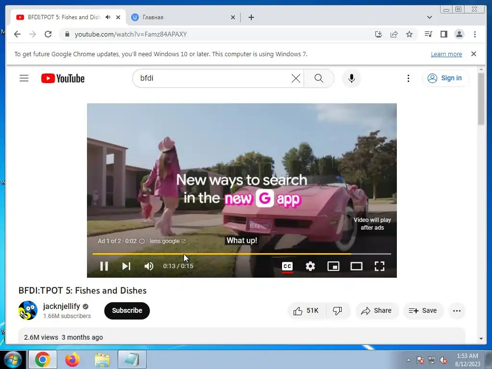Screen dimensions: 492x369
Task: Search with your voice microphone
Action: [351, 78]
